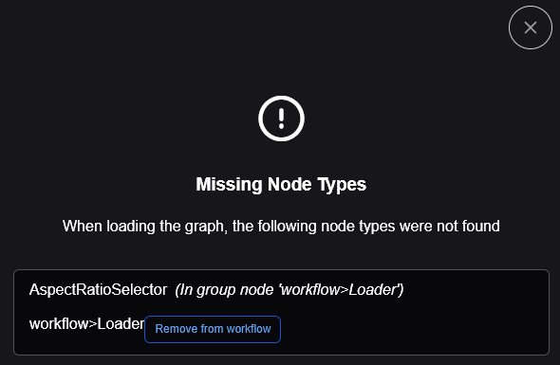Select the AspectRatioSelector node name
Screen dimensions: 560x365
(98, 290)
